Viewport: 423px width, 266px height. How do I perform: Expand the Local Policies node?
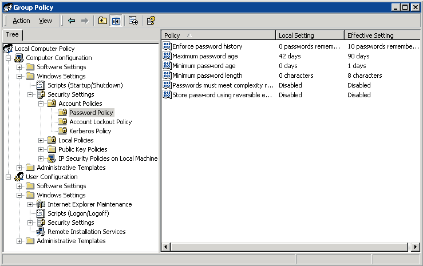tap(41, 140)
